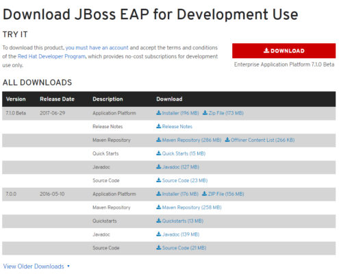Screen dimensions: 339x274
Task: Expand the View Older Downloads dropdown
Action: click(36, 266)
